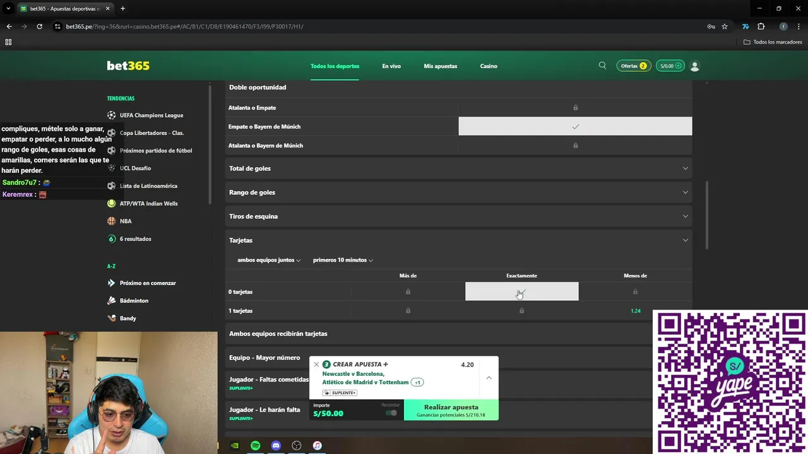
Task: Open Spotify from the taskbar
Action: tap(255, 446)
